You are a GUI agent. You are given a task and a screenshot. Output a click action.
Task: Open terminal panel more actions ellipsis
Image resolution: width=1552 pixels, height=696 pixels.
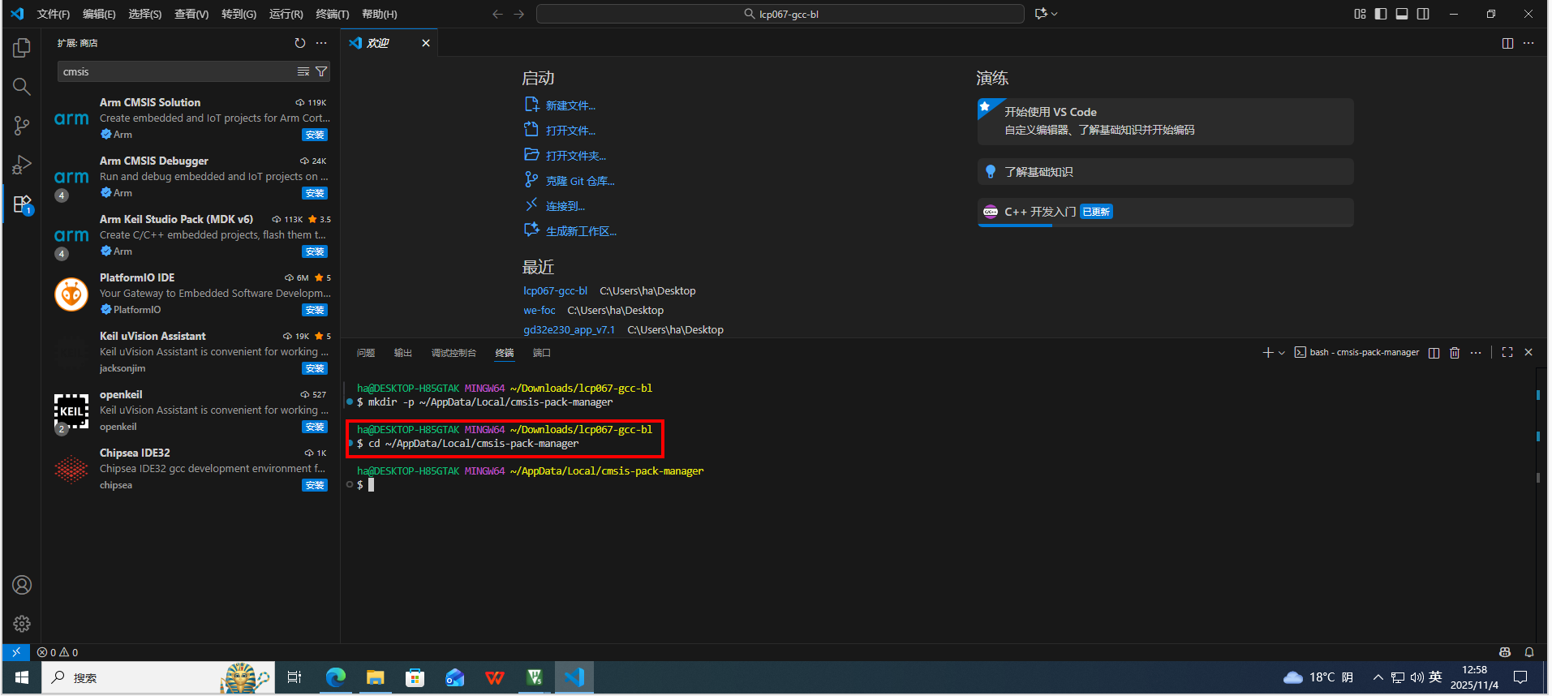coord(1476,353)
